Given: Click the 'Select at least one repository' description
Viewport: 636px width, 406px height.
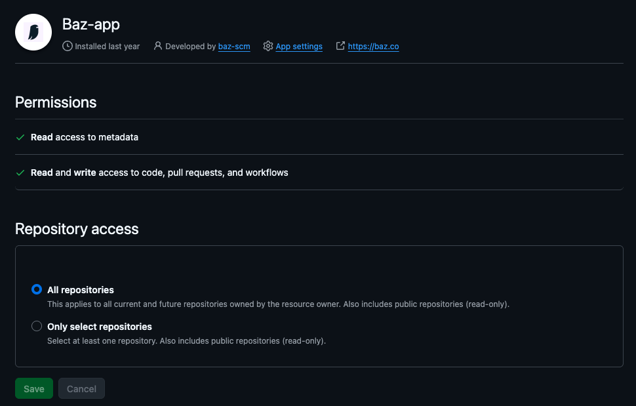Looking at the screenshot, I should tap(187, 341).
